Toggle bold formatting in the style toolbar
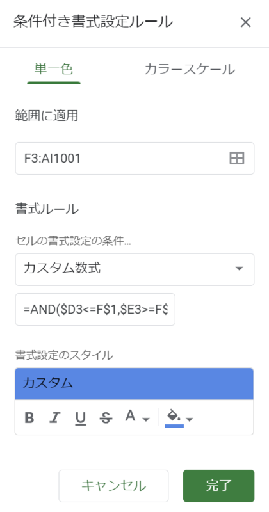The height and width of the screenshot is (512, 269). click(29, 418)
